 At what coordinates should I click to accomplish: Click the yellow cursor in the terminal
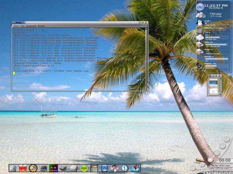[14, 73]
